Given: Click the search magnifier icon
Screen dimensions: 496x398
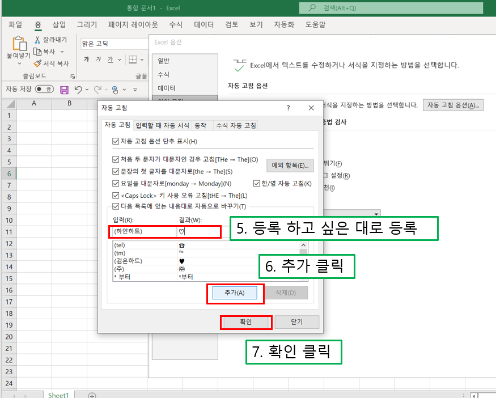Looking at the screenshot, I should pyautogui.click(x=312, y=7).
